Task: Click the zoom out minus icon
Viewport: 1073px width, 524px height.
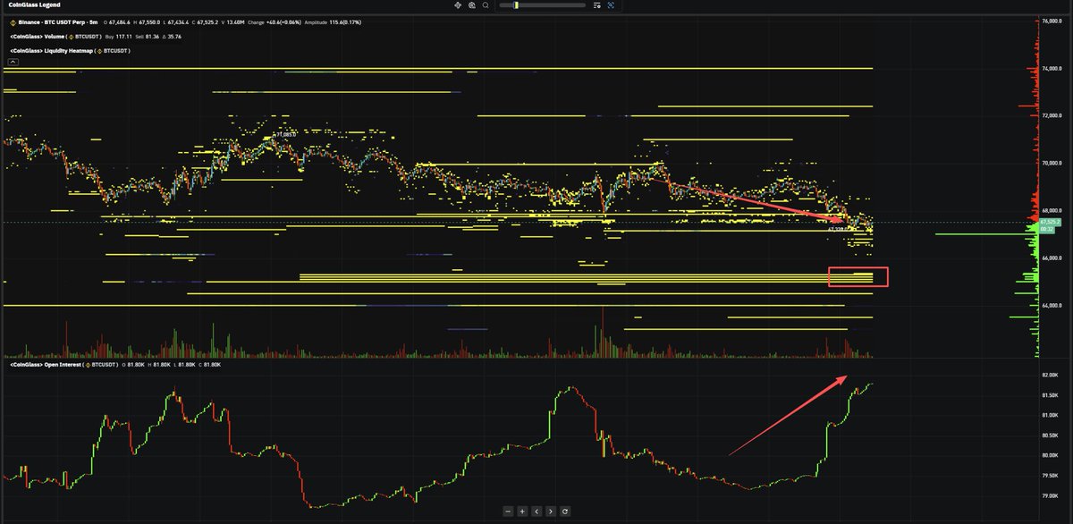Action: coord(509,511)
